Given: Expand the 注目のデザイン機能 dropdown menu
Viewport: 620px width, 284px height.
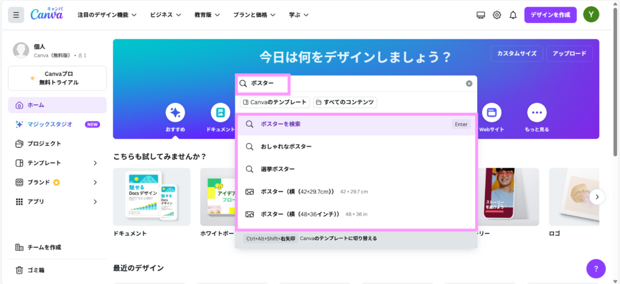Looking at the screenshot, I should click(107, 15).
